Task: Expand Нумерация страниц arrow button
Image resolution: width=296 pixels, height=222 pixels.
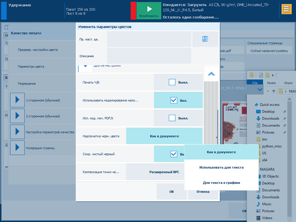Action: [x=17, y=148]
